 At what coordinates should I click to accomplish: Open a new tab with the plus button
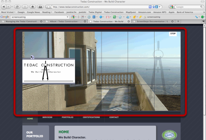pyautogui.click(x=178, y=21)
